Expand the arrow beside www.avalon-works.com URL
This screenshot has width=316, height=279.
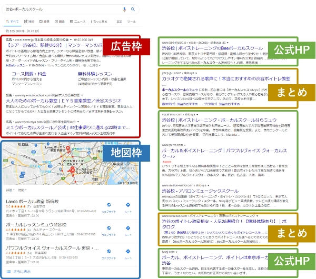pyautogui.click(x=208, y=185)
